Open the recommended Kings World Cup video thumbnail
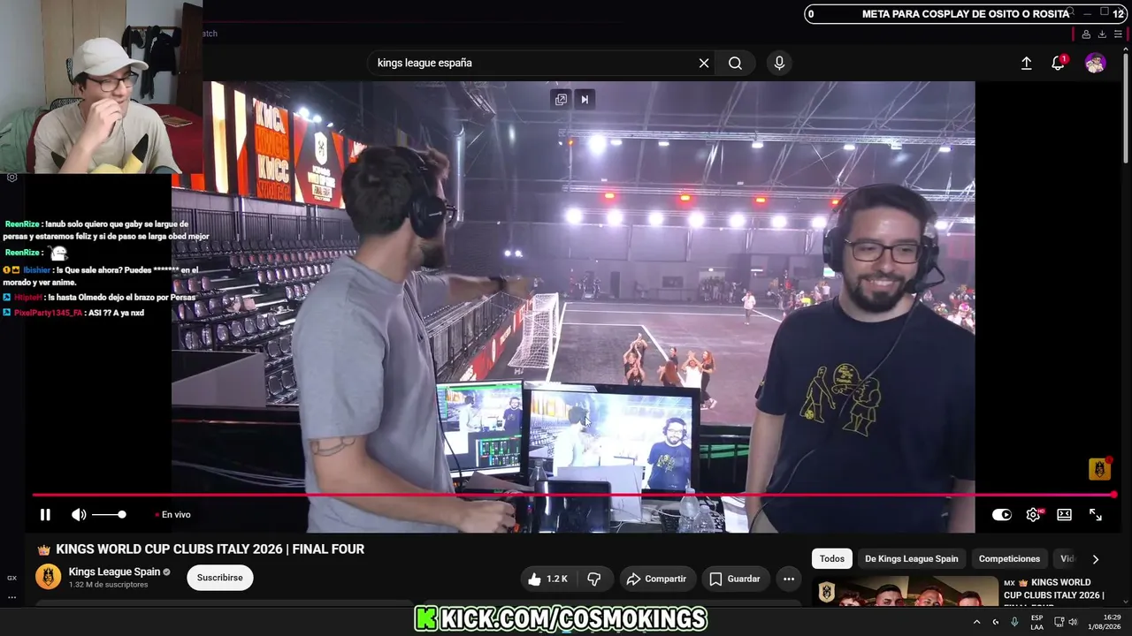The width and height of the screenshot is (1132, 636). pos(905,591)
